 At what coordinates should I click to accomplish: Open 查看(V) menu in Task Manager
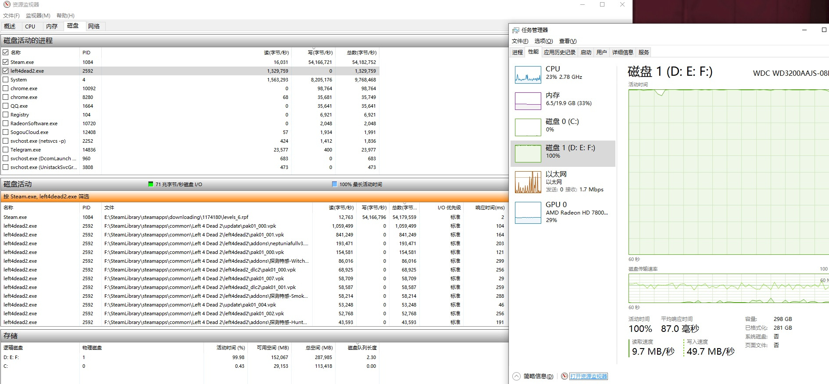coord(568,41)
